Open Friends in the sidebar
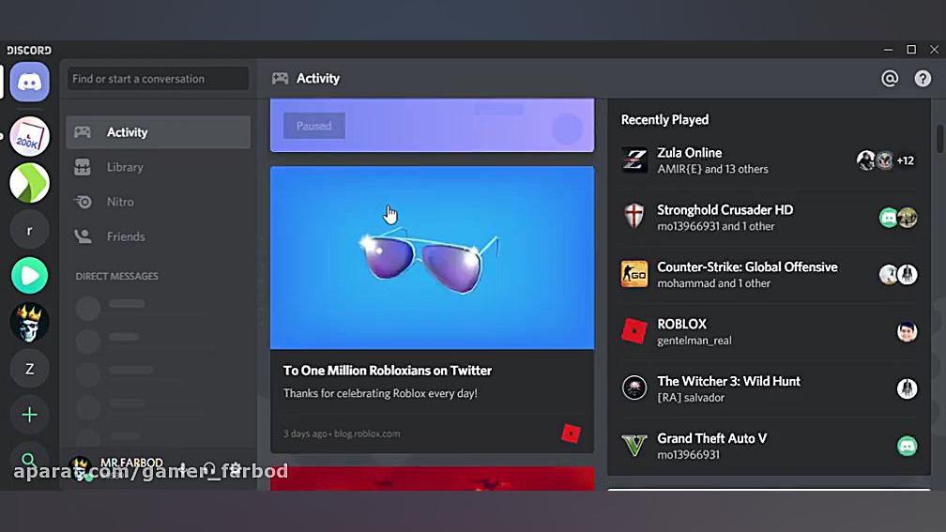The width and height of the screenshot is (946, 532). coord(158,236)
